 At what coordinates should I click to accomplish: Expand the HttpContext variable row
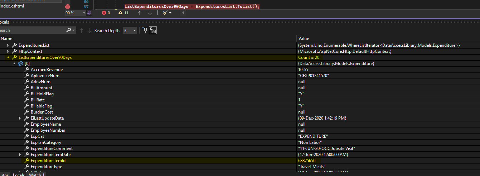8,51
